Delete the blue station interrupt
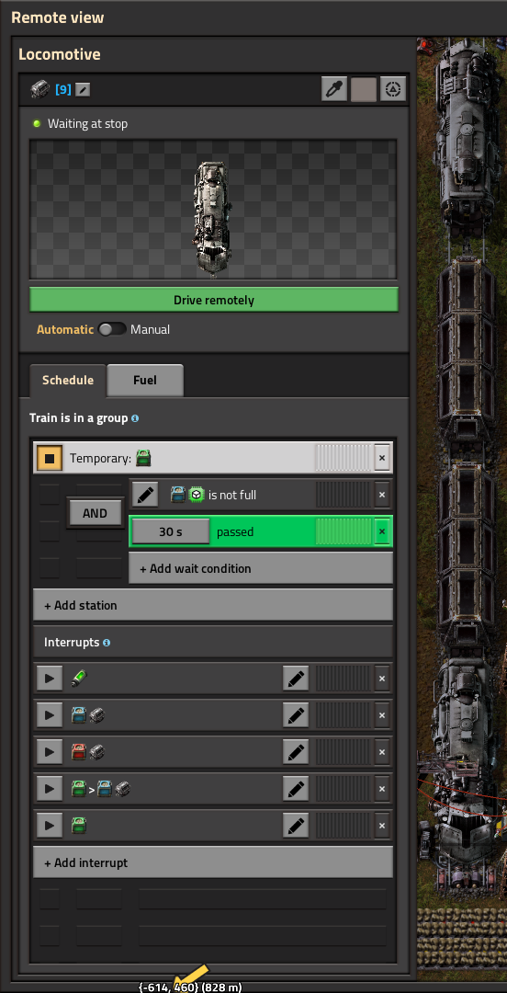 (x=382, y=715)
